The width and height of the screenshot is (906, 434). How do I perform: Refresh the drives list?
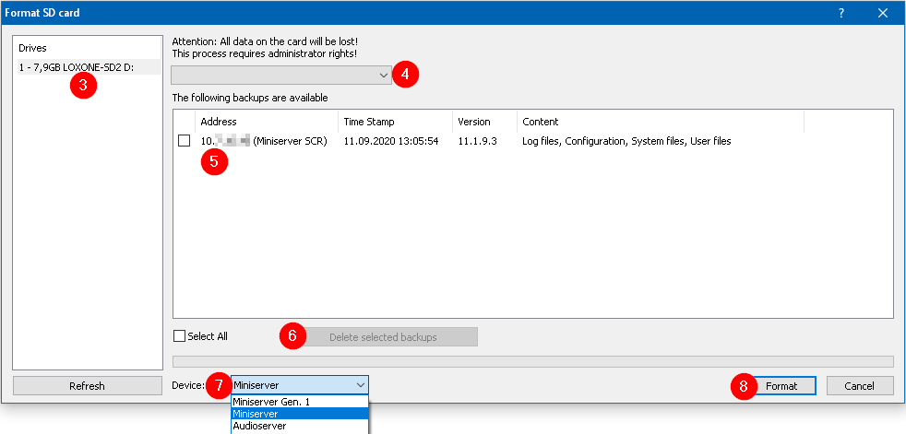point(88,386)
